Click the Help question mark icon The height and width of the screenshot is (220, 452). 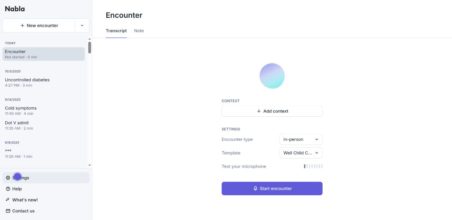coord(8,189)
